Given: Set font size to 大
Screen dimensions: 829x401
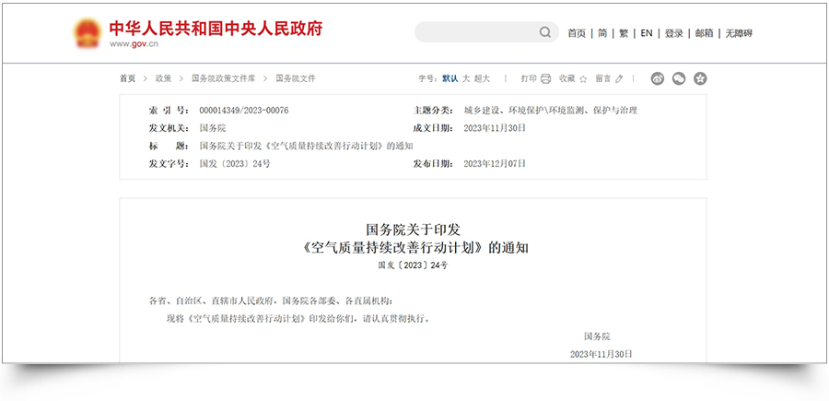Looking at the screenshot, I should coord(466,78).
